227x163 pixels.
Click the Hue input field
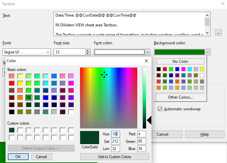[116, 134]
